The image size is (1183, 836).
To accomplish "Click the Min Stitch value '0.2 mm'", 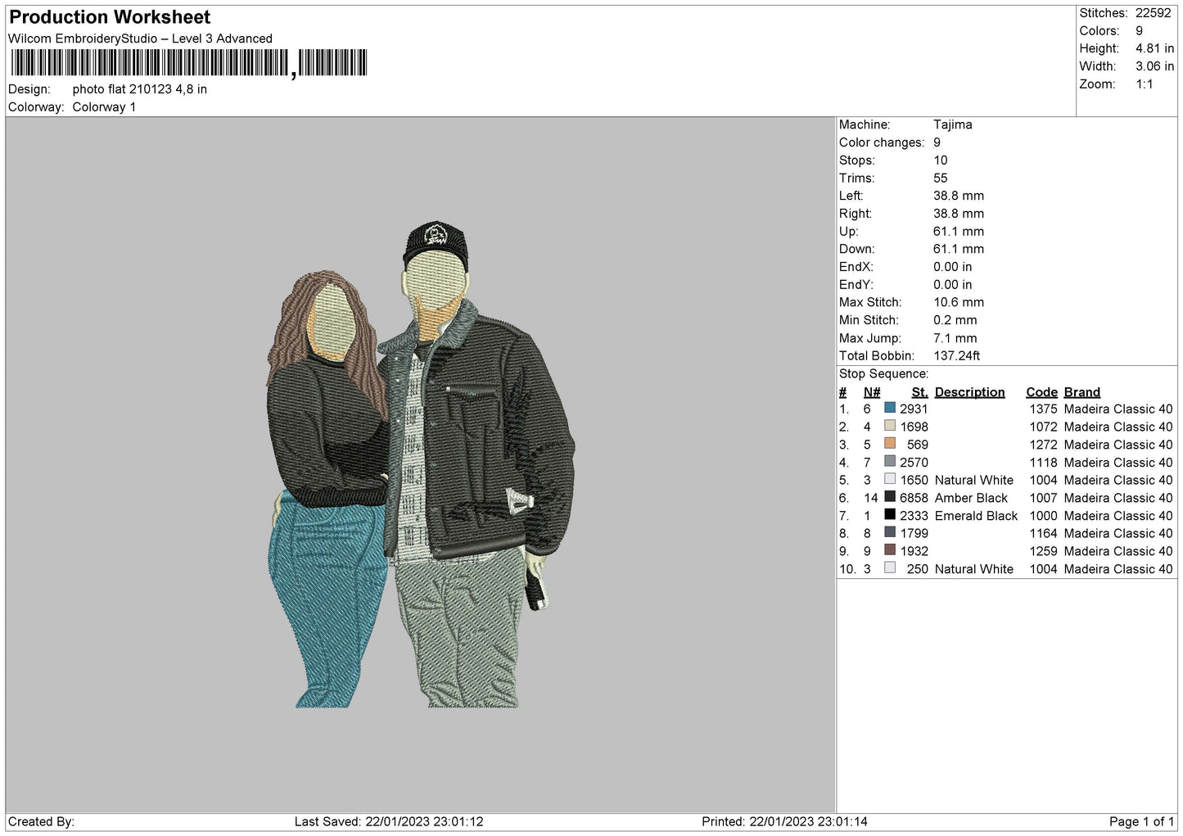I will point(955,320).
